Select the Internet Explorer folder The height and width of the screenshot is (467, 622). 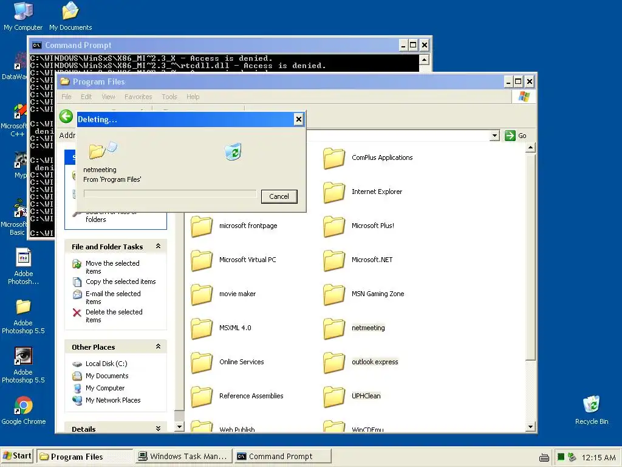[x=363, y=192]
